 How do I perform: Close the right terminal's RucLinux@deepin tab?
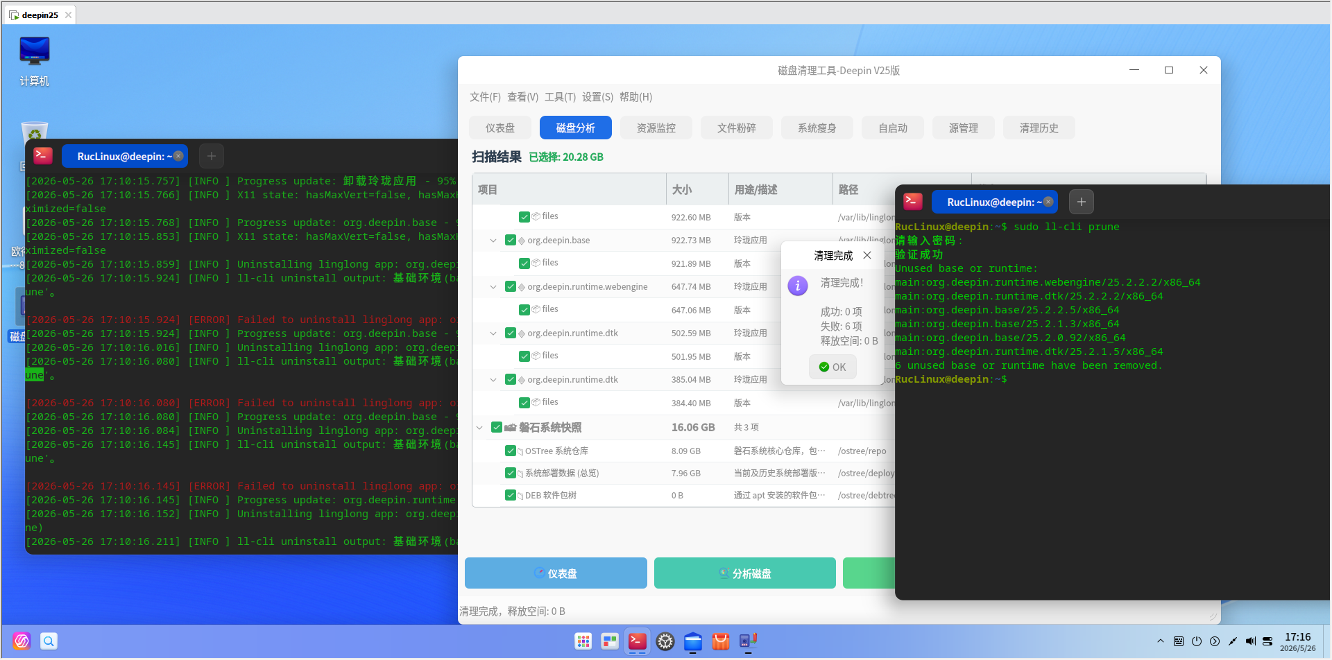pyautogui.click(x=1048, y=202)
